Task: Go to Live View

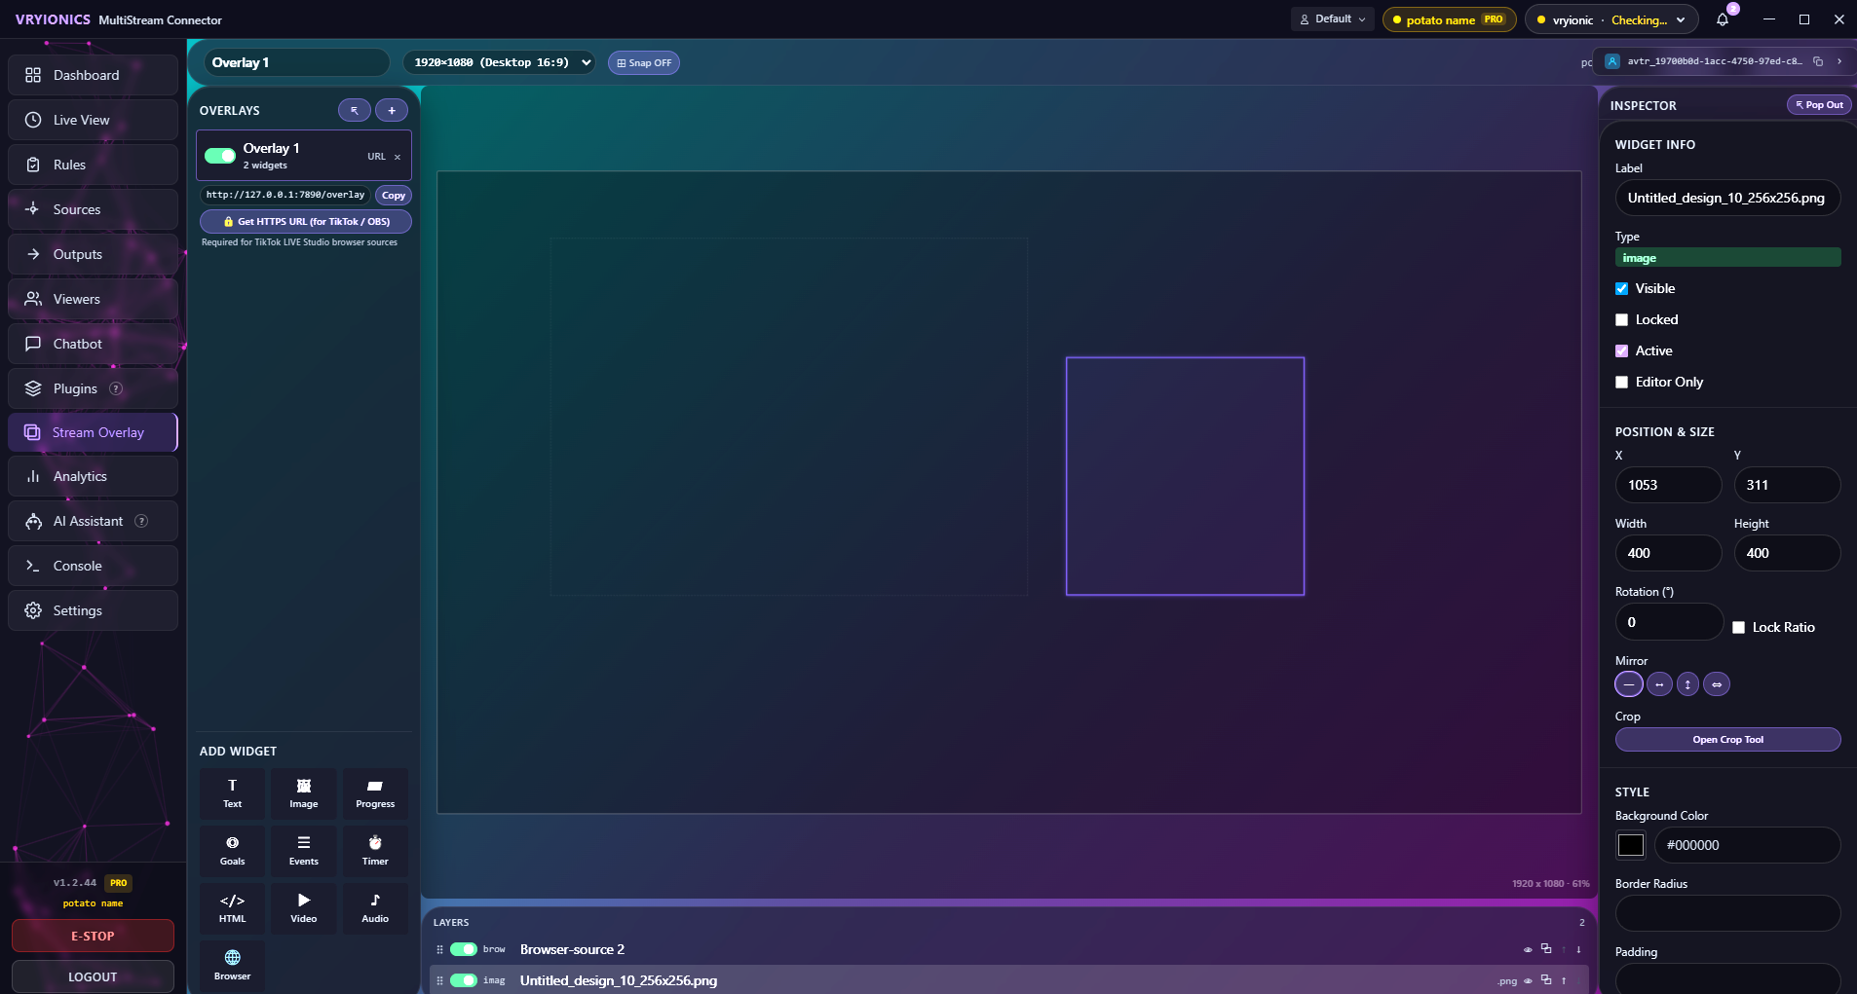Action: 93,120
